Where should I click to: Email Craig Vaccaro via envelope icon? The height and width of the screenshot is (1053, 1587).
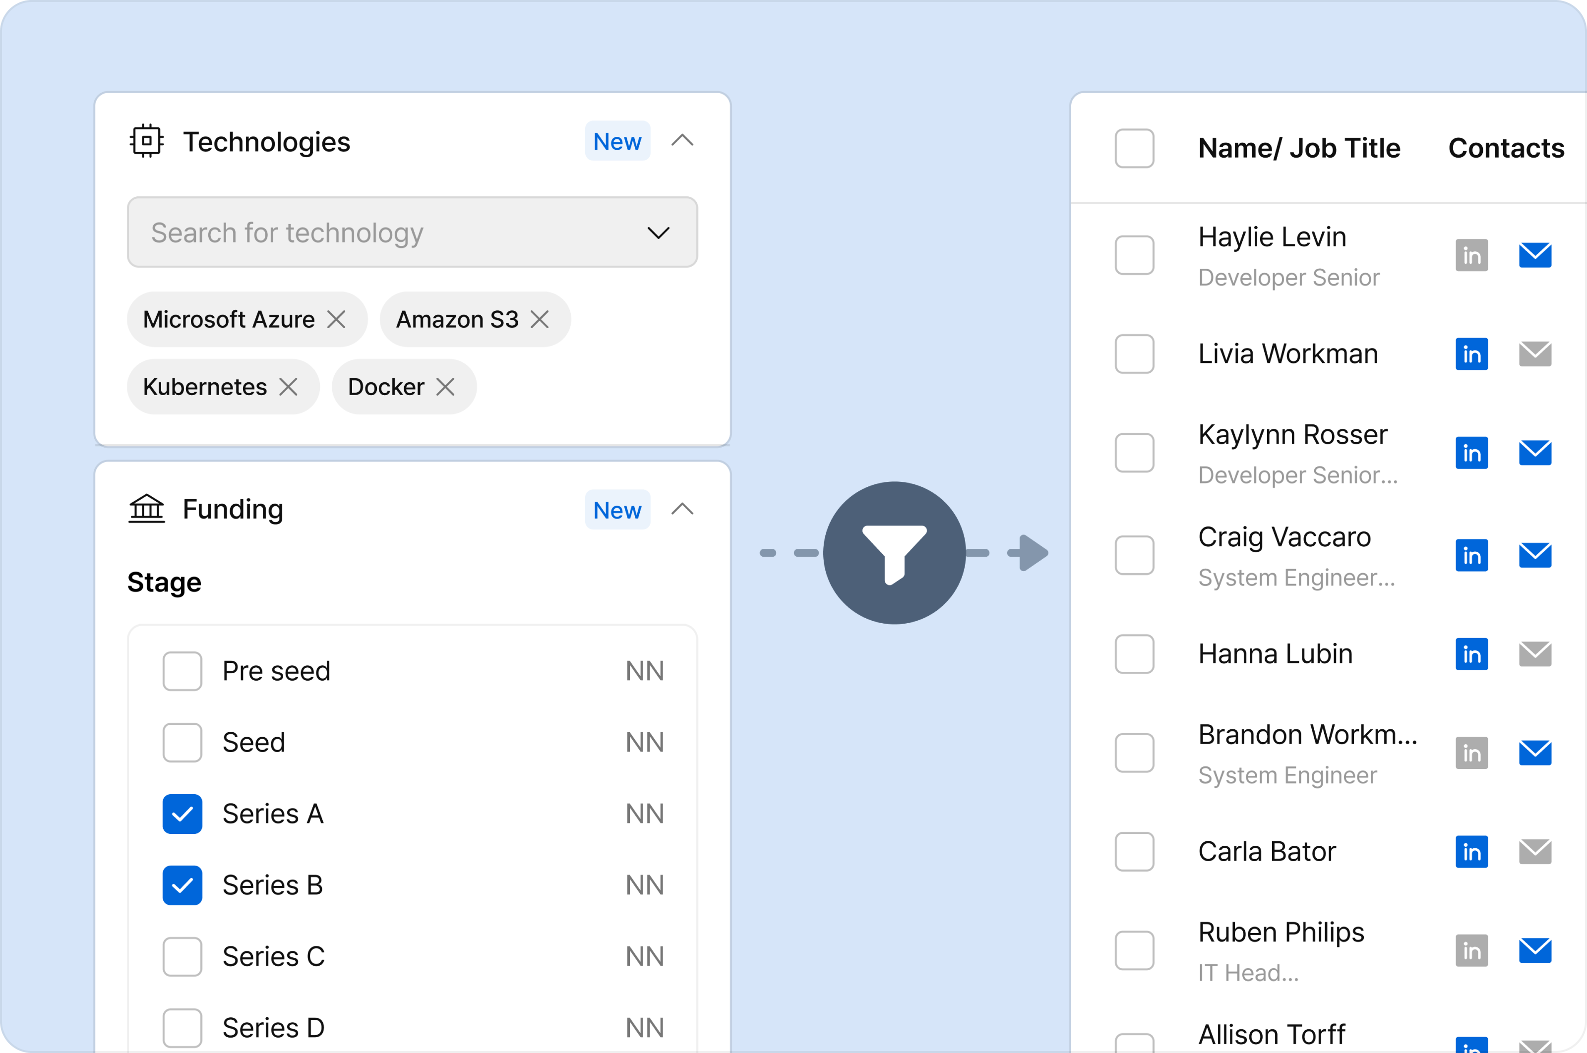pyautogui.click(x=1535, y=555)
